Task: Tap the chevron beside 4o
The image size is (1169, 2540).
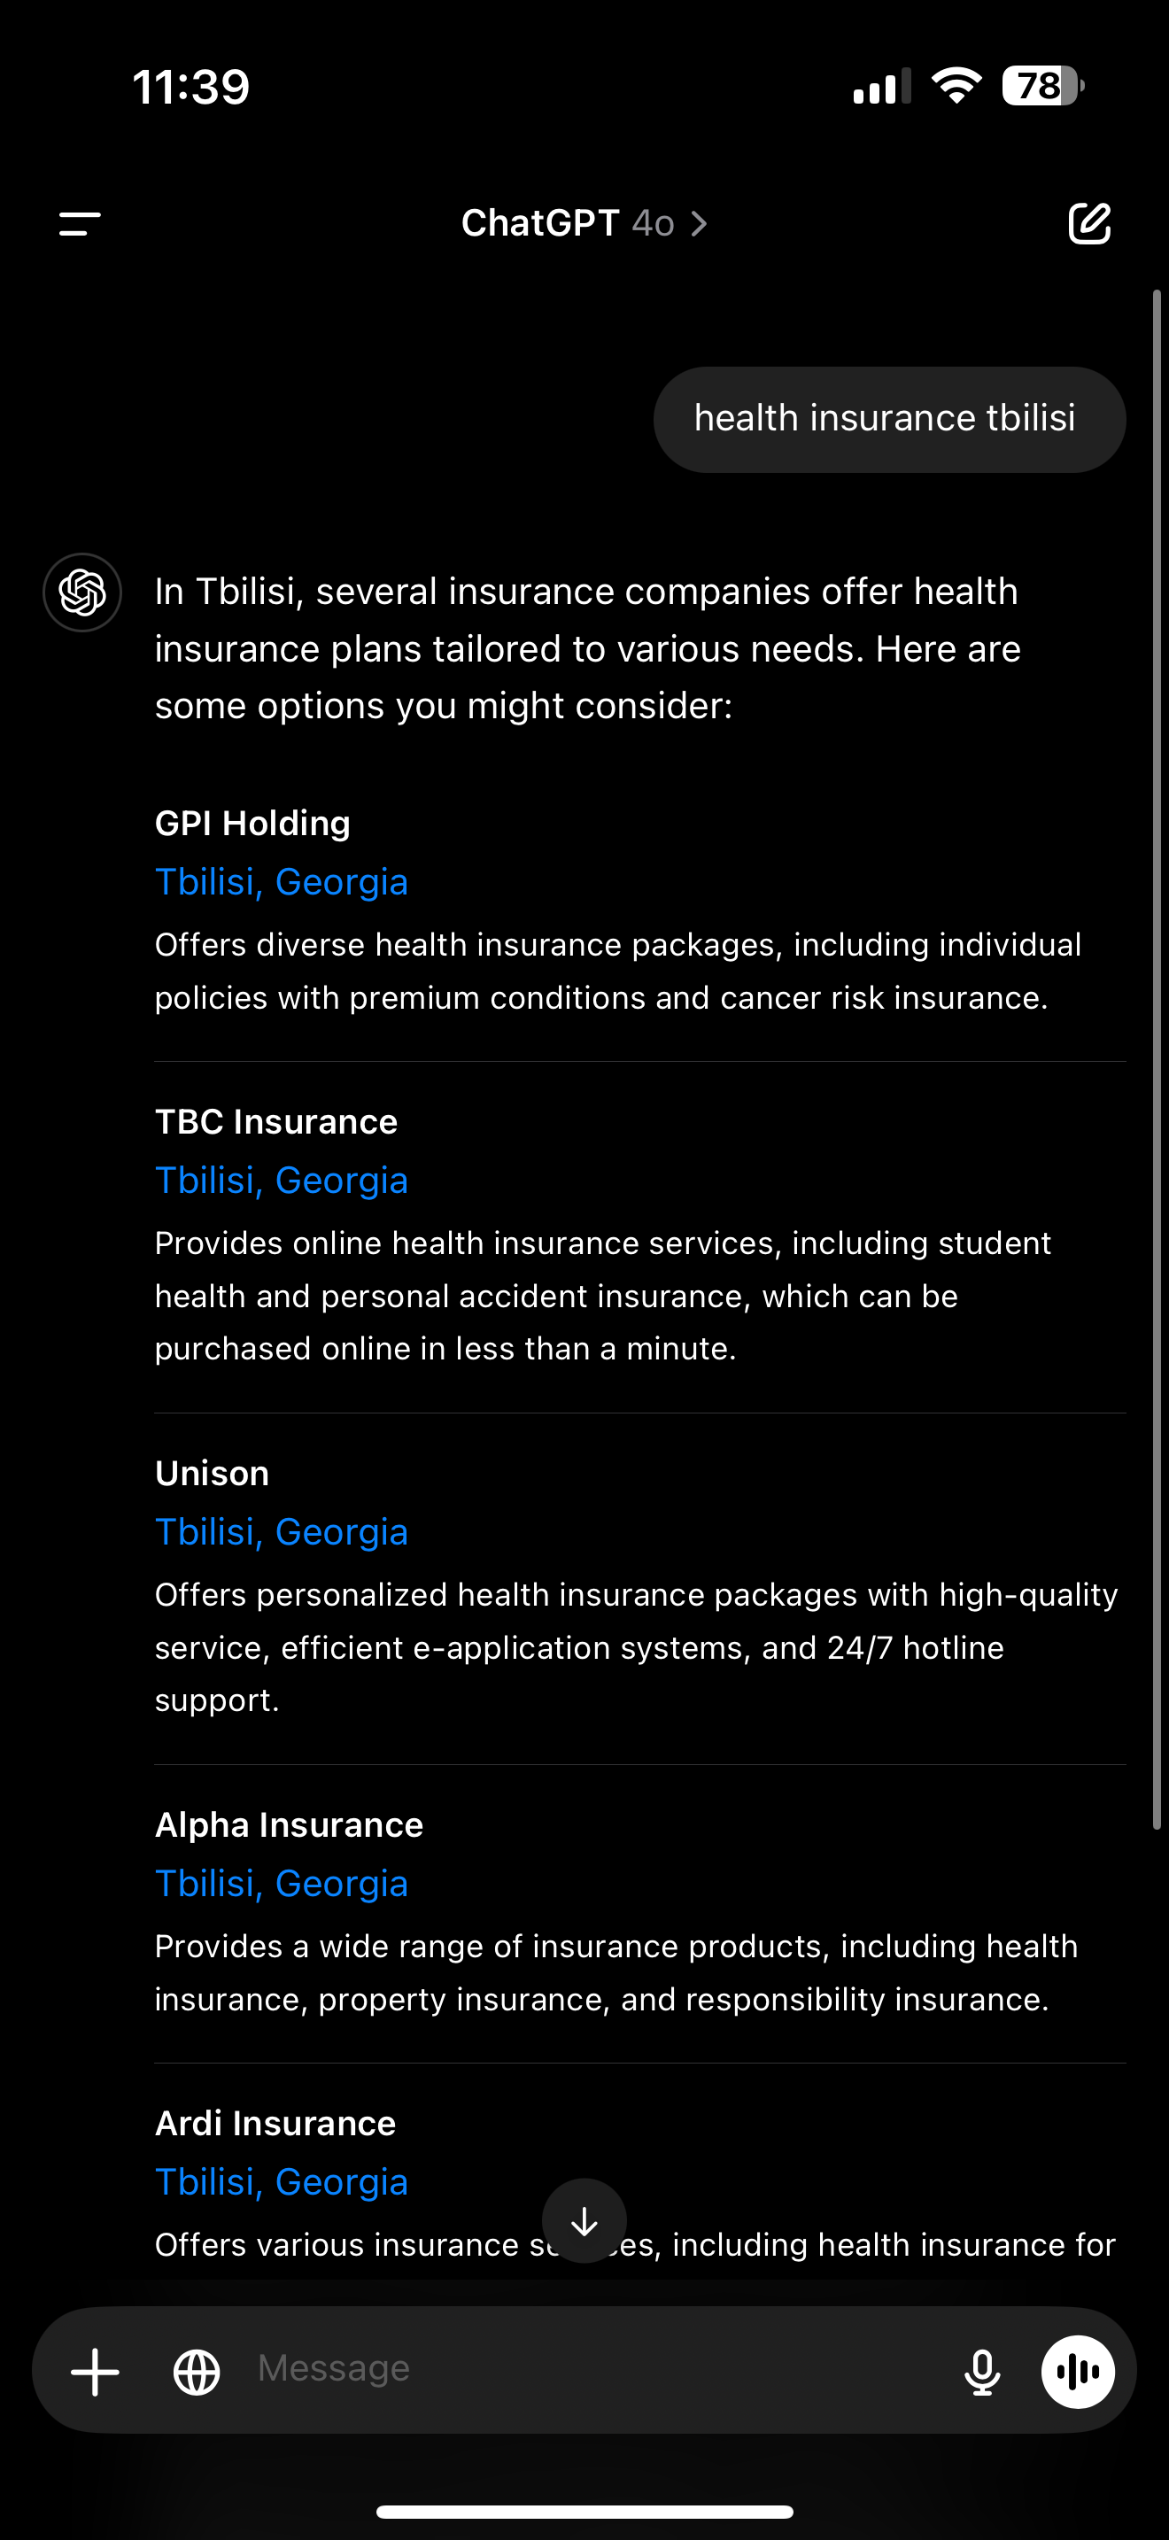Action: pos(700,224)
